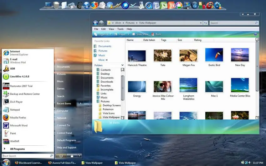Open the mail envelope icon in the dock
The height and width of the screenshot is (166, 266).
102,5
